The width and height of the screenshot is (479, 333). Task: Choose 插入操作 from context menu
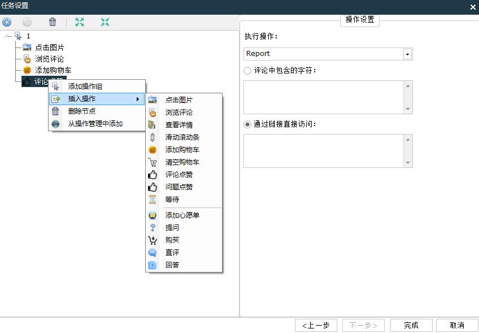97,99
